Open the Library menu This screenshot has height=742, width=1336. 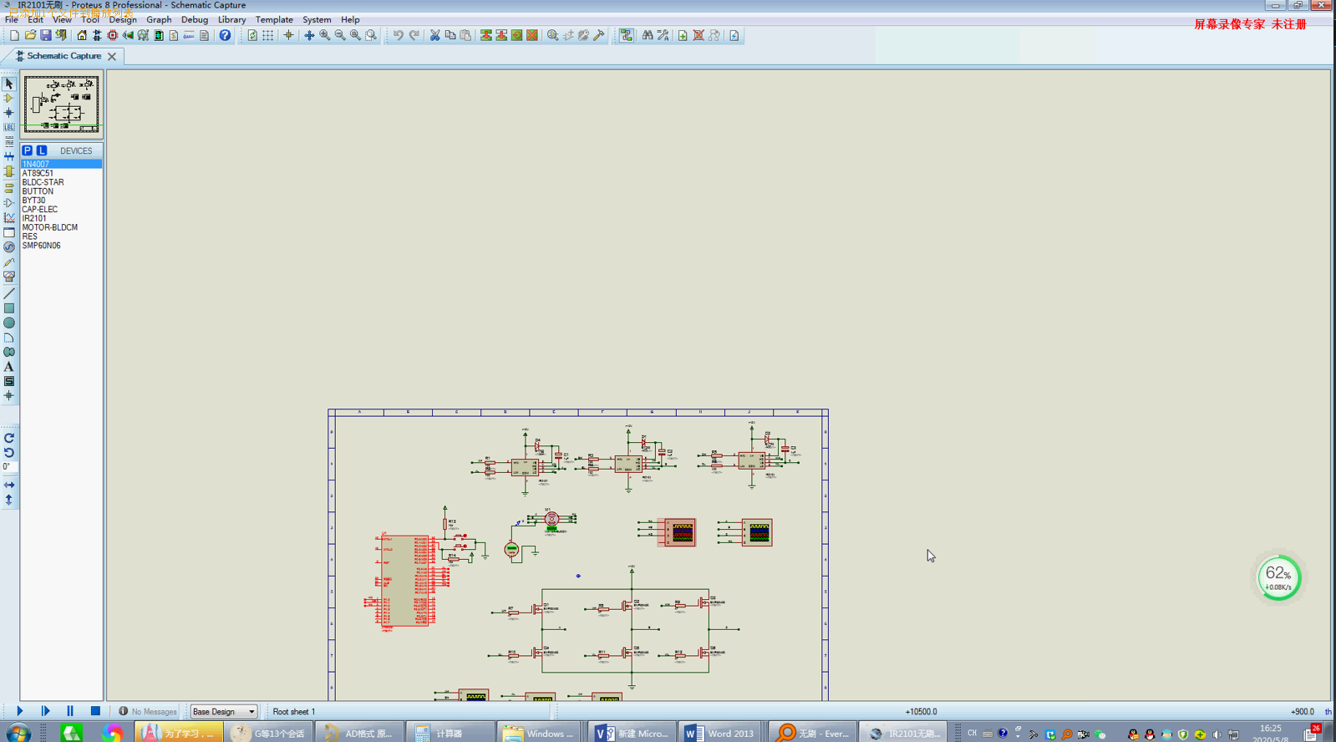231,19
